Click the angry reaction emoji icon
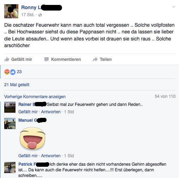179x178 pixels. 7,72
